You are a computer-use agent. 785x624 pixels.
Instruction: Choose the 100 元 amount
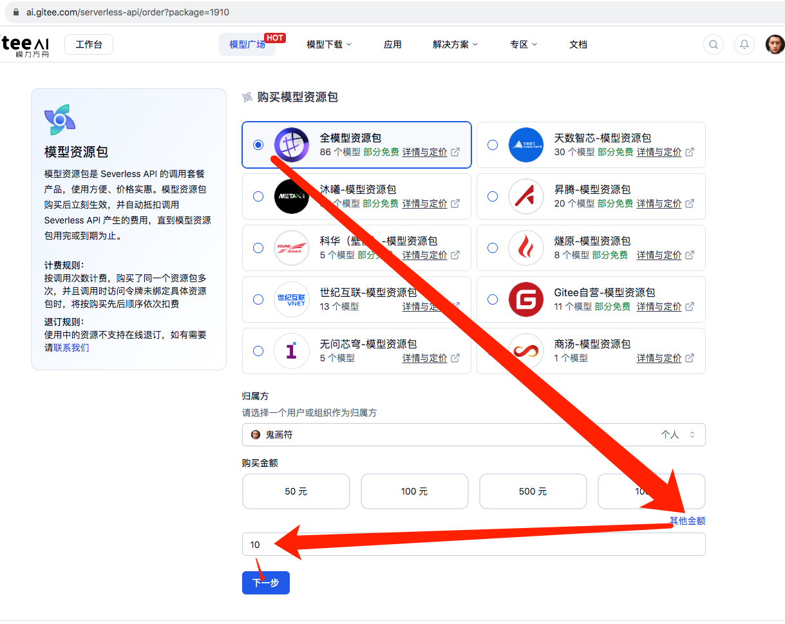tap(415, 491)
